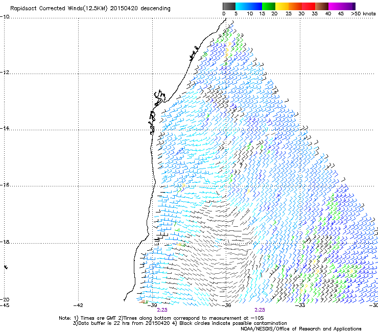This screenshot has width=378, height=332.
Task: Click the latitude label -14
Action: [5, 128]
